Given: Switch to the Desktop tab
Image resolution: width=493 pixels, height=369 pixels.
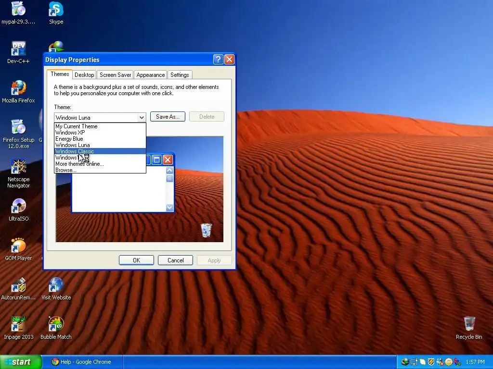Looking at the screenshot, I should click(x=84, y=75).
